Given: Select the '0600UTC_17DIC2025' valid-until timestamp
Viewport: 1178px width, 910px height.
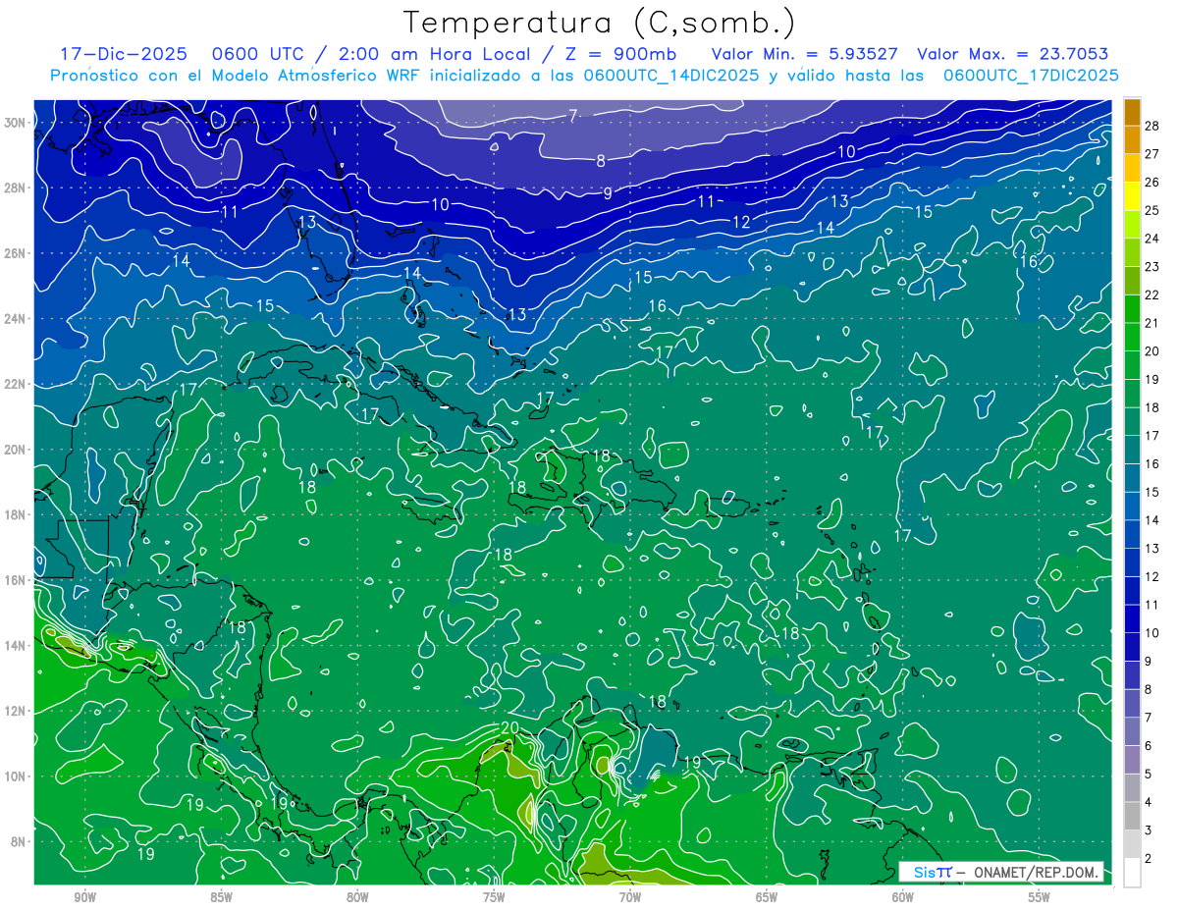Looking at the screenshot, I should (1031, 76).
